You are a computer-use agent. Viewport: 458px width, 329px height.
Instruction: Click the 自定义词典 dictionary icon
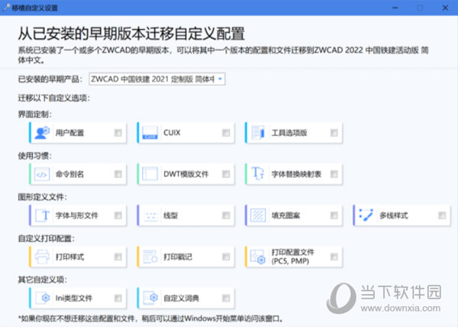[150, 298]
